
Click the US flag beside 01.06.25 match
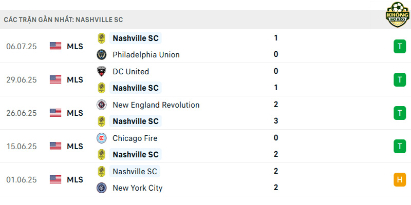[55, 179]
